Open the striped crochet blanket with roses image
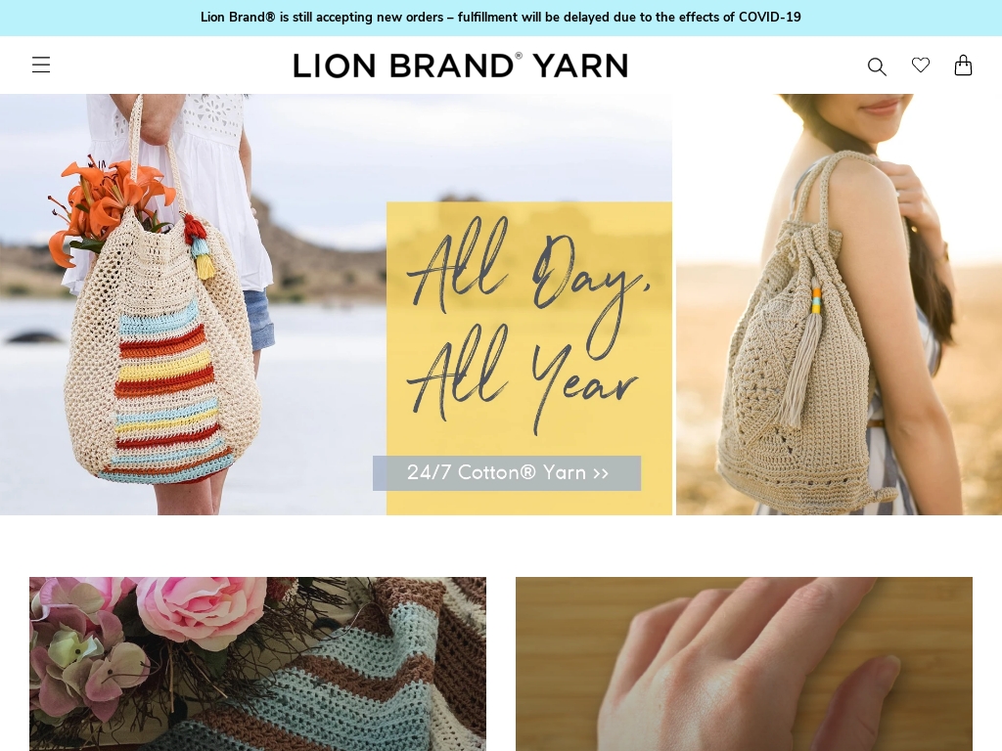 [x=257, y=664]
